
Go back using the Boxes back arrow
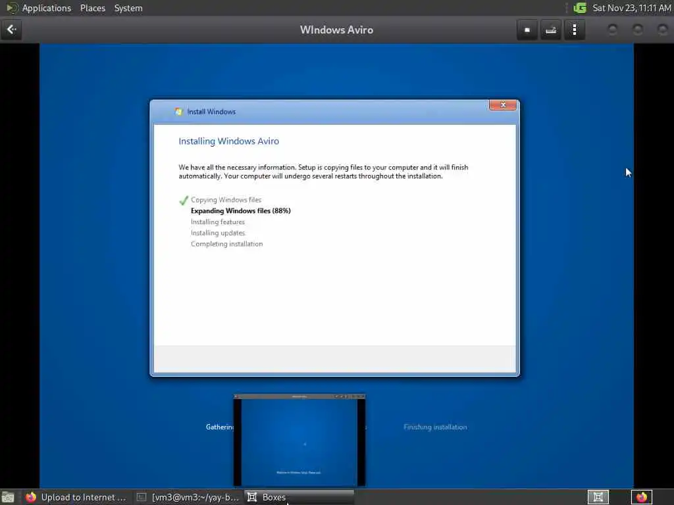pos(11,30)
